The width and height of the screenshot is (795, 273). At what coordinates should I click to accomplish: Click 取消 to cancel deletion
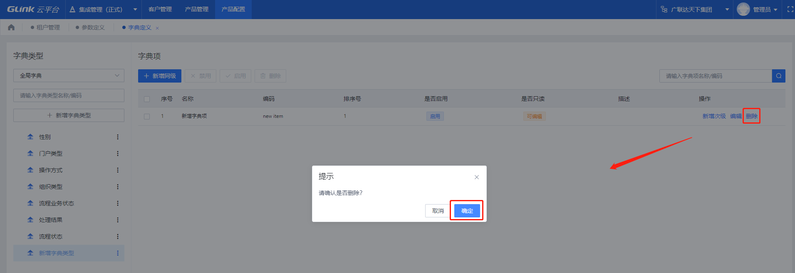[438, 211]
